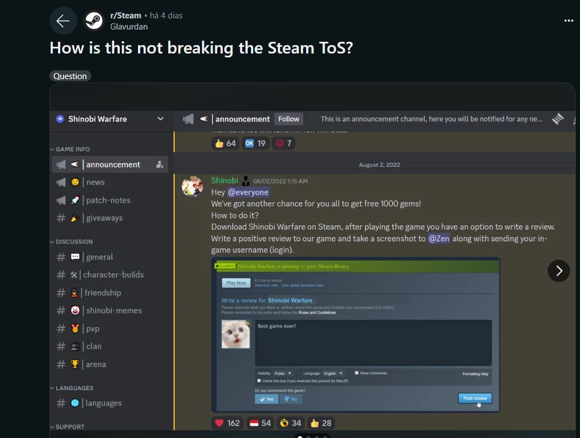Viewport: 580px width, 438px height.
Task: Click the Question flair tag
Action: tap(70, 76)
